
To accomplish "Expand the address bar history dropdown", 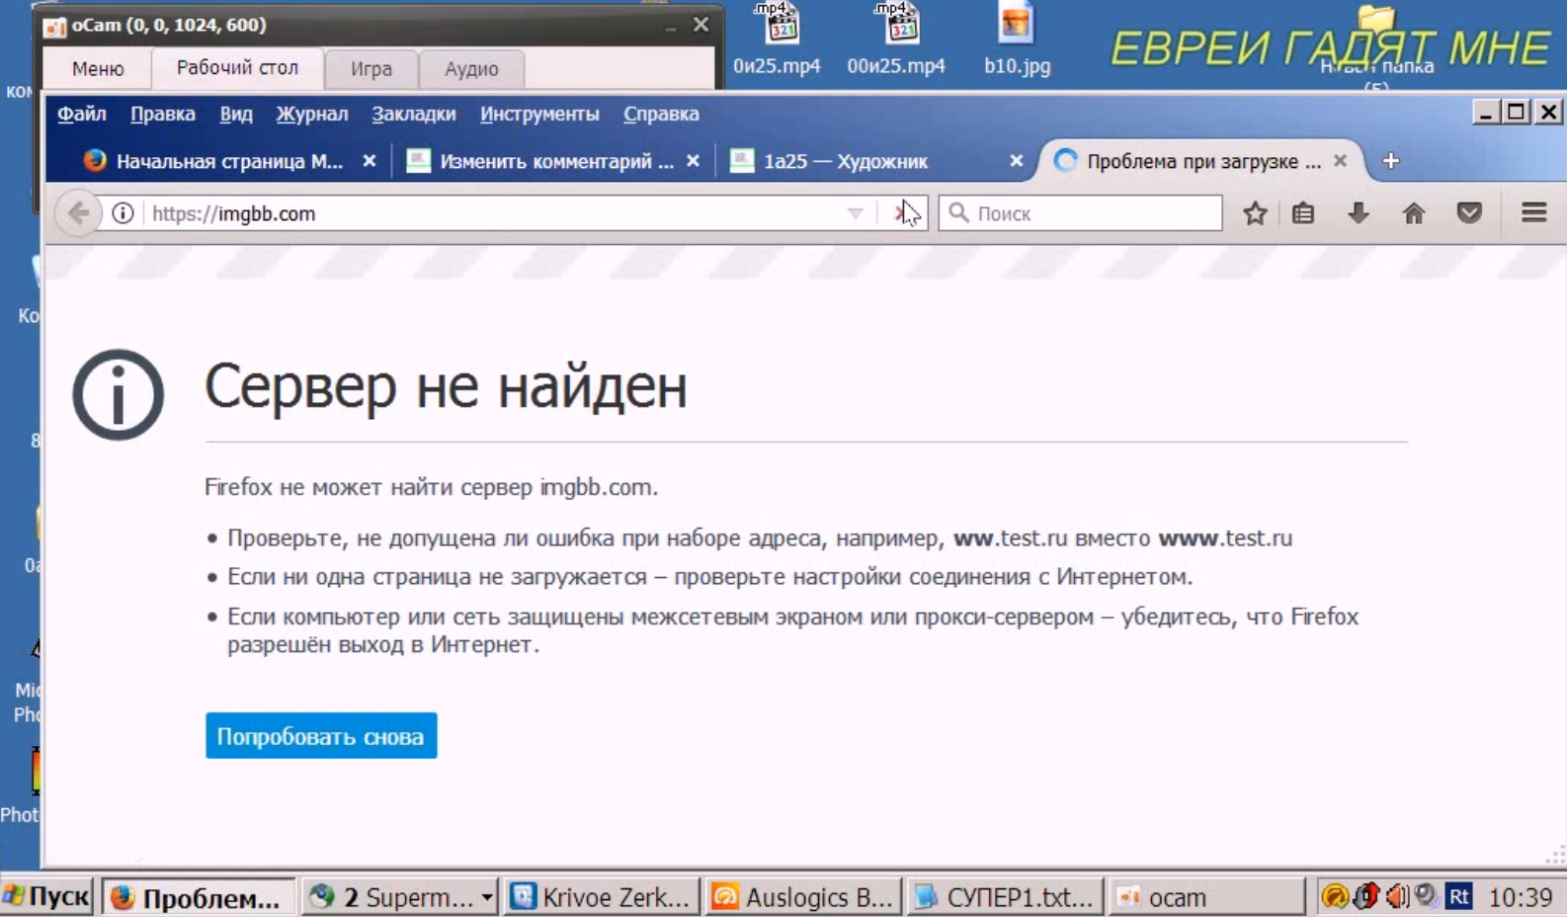I will pyautogui.click(x=855, y=213).
